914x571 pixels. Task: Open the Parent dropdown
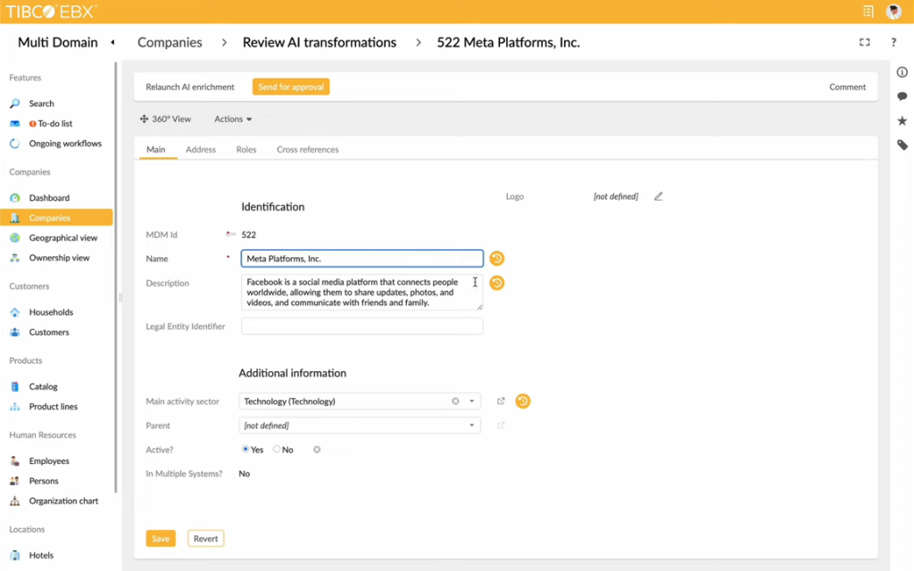point(473,426)
